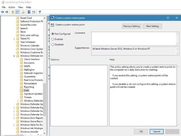Image resolution: width=181 pixels, height=136 pixels.
Task: Click the Speech folder icon
Action: click(x=18, y=28)
